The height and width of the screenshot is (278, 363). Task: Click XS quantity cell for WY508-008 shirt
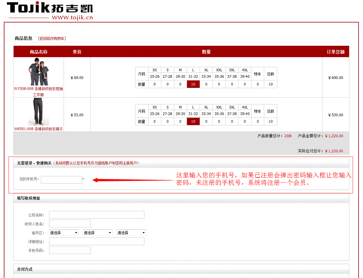pos(155,84)
